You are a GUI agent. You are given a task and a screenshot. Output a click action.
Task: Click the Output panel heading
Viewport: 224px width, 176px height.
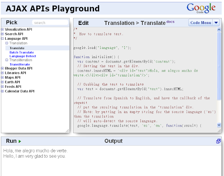(113, 141)
